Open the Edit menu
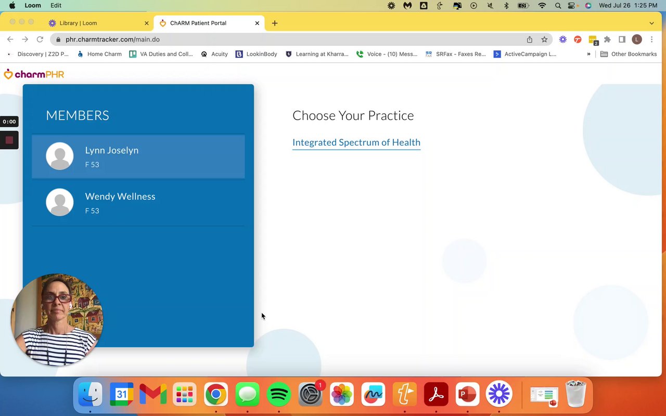This screenshot has height=416, width=666. [56, 5]
